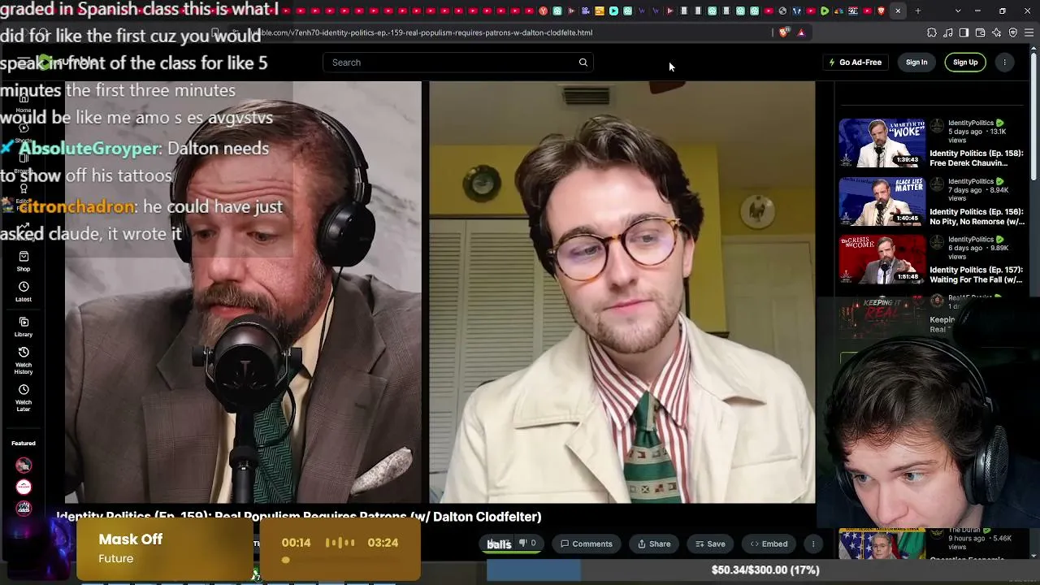Focus the Rumble search field
Screen dimensions: 1040x585
(x=458, y=63)
